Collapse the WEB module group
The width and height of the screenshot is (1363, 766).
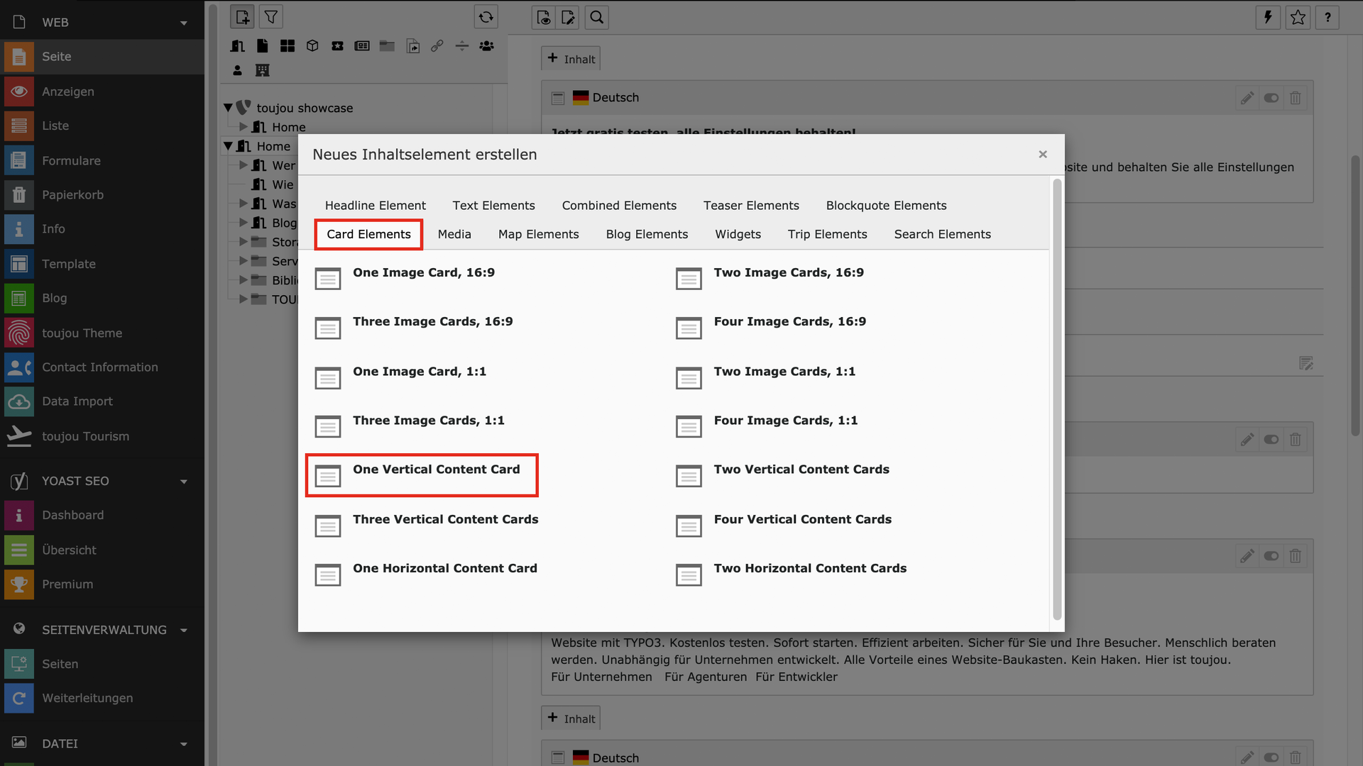(184, 23)
